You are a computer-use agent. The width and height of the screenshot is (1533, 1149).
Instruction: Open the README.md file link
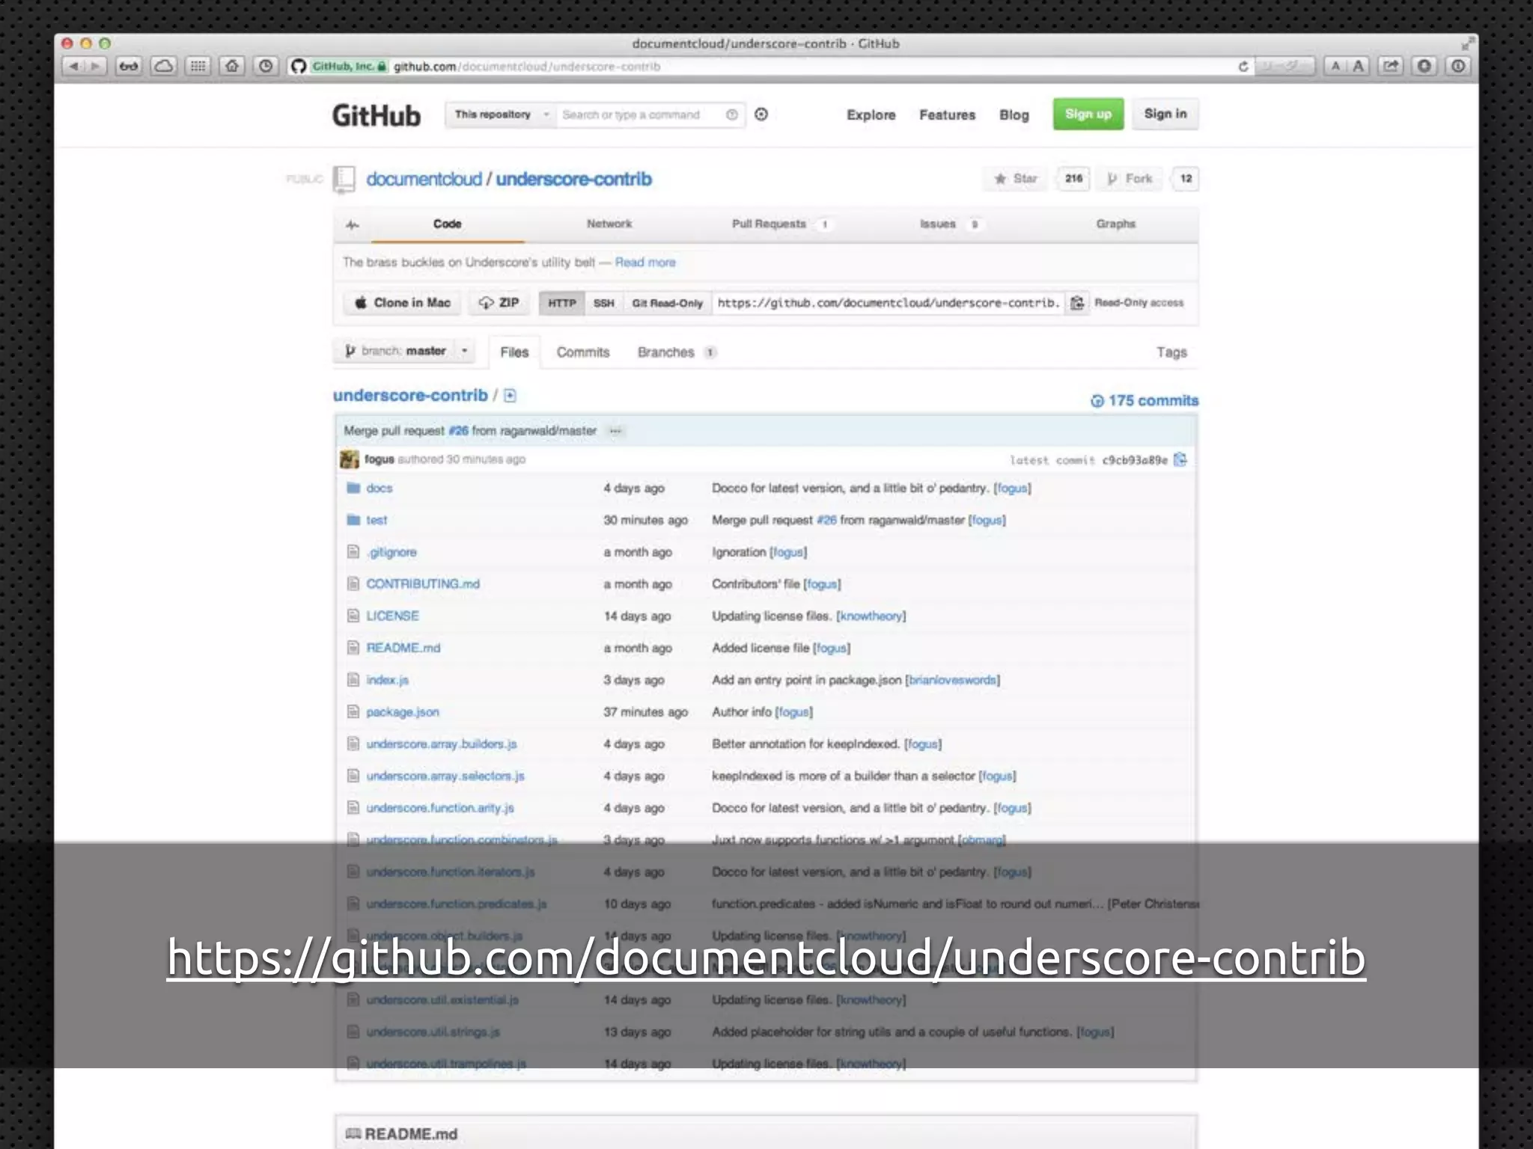tap(403, 648)
